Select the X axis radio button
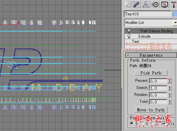This screenshot has width=177, height=131. tap(132, 123)
